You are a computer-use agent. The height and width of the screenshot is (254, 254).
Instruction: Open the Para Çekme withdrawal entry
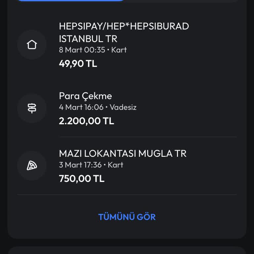pos(85,96)
